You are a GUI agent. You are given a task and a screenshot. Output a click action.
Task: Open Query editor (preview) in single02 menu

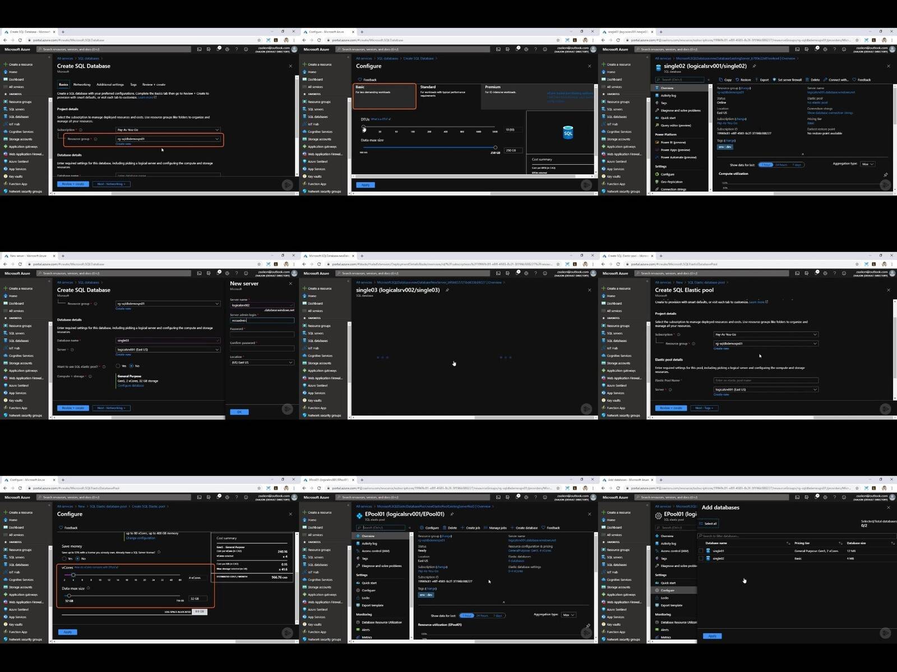point(676,125)
